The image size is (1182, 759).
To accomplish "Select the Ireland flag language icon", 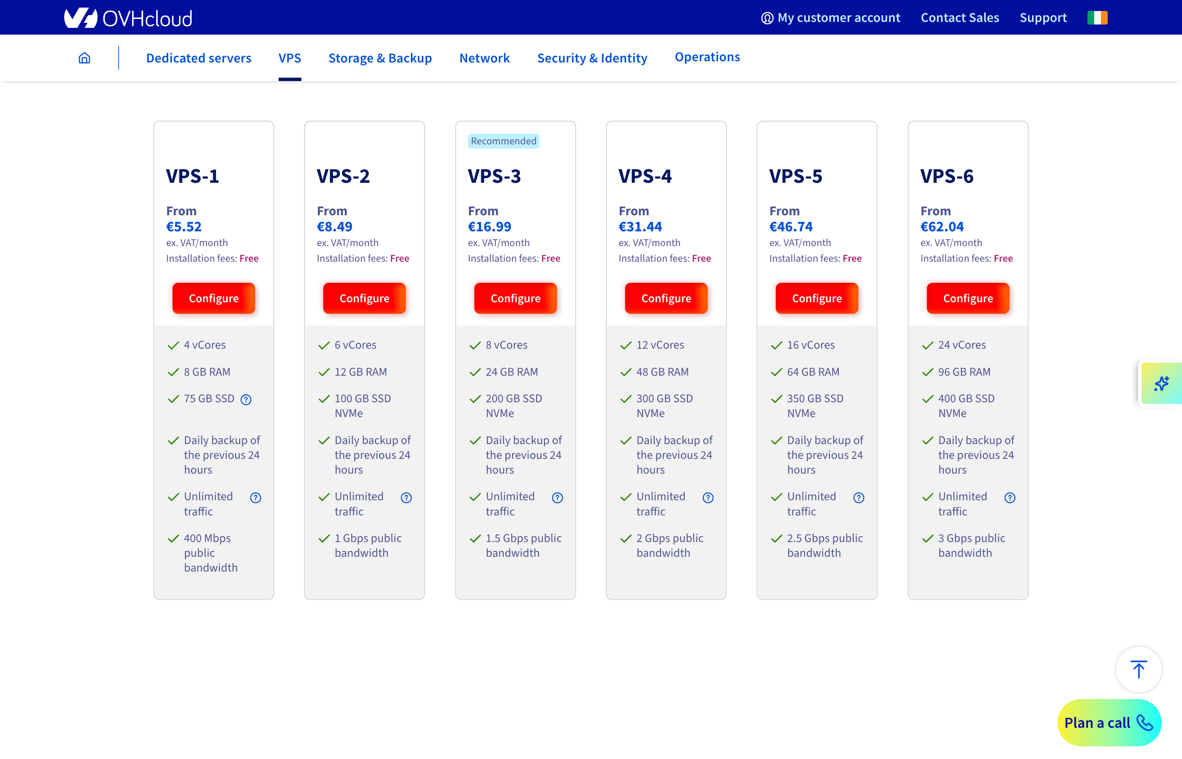I will coord(1097,18).
